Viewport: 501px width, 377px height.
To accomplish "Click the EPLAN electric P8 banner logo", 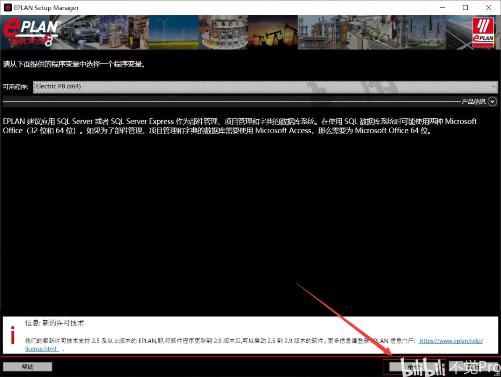I will 31,32.
